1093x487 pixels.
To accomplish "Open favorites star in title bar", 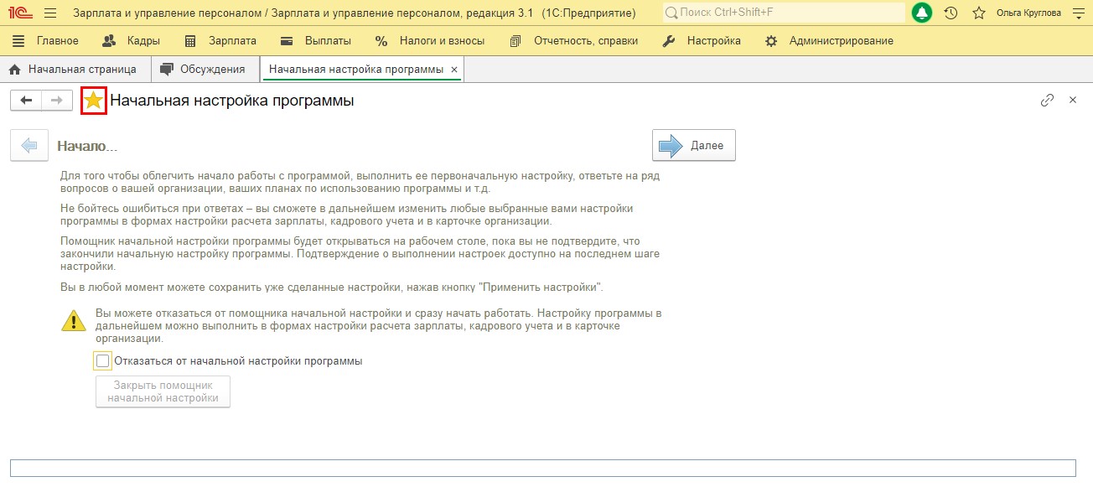I will (978, 13).
